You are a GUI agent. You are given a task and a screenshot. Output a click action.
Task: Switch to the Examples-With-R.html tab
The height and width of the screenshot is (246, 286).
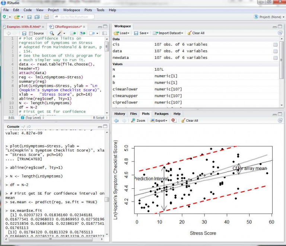[x=23, y=27]
